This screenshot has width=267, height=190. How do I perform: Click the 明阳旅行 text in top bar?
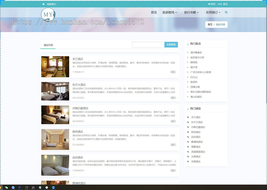tap(52, 4)
